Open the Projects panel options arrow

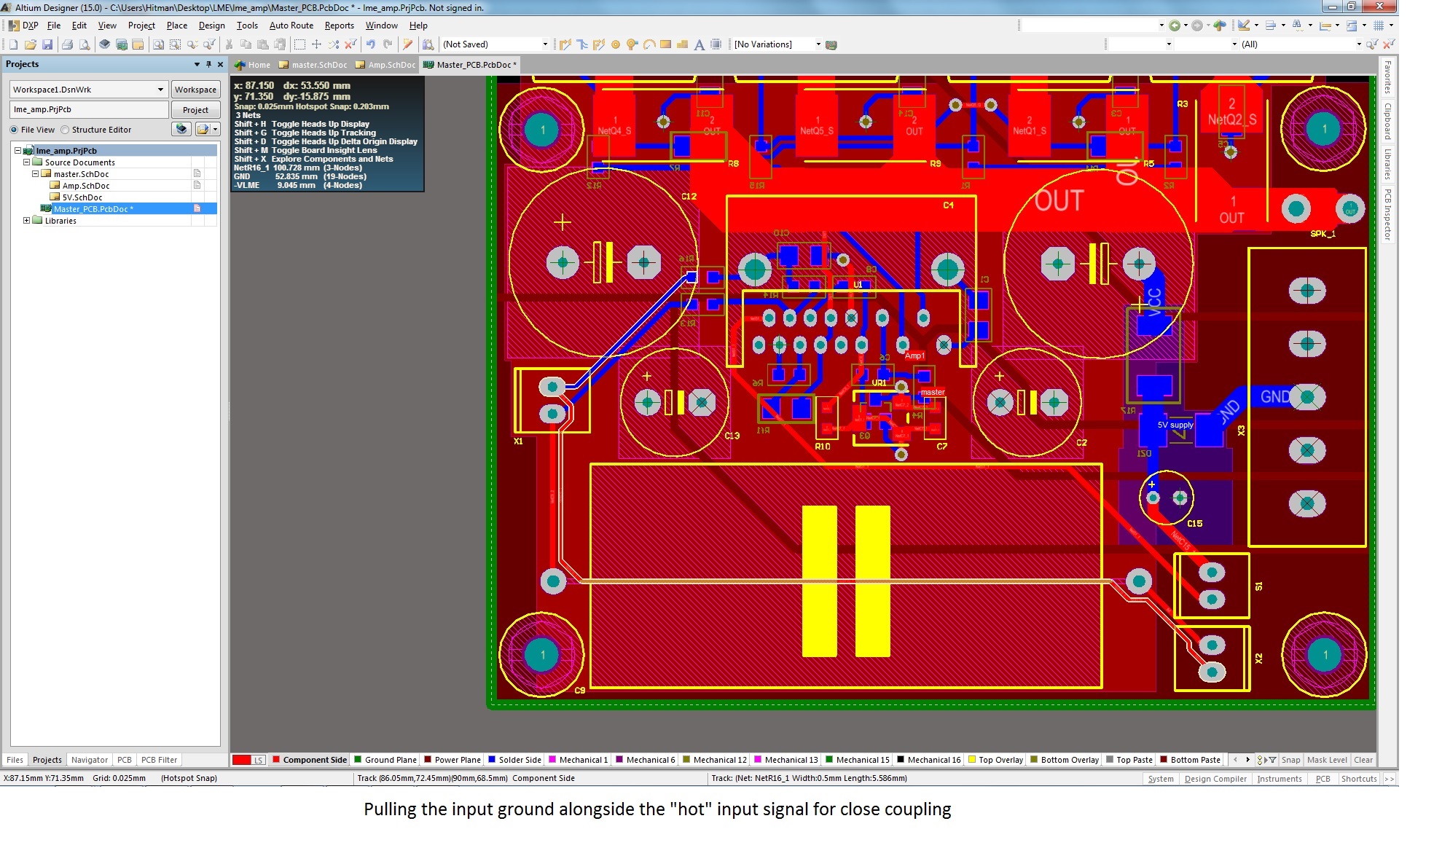[197, 64]
